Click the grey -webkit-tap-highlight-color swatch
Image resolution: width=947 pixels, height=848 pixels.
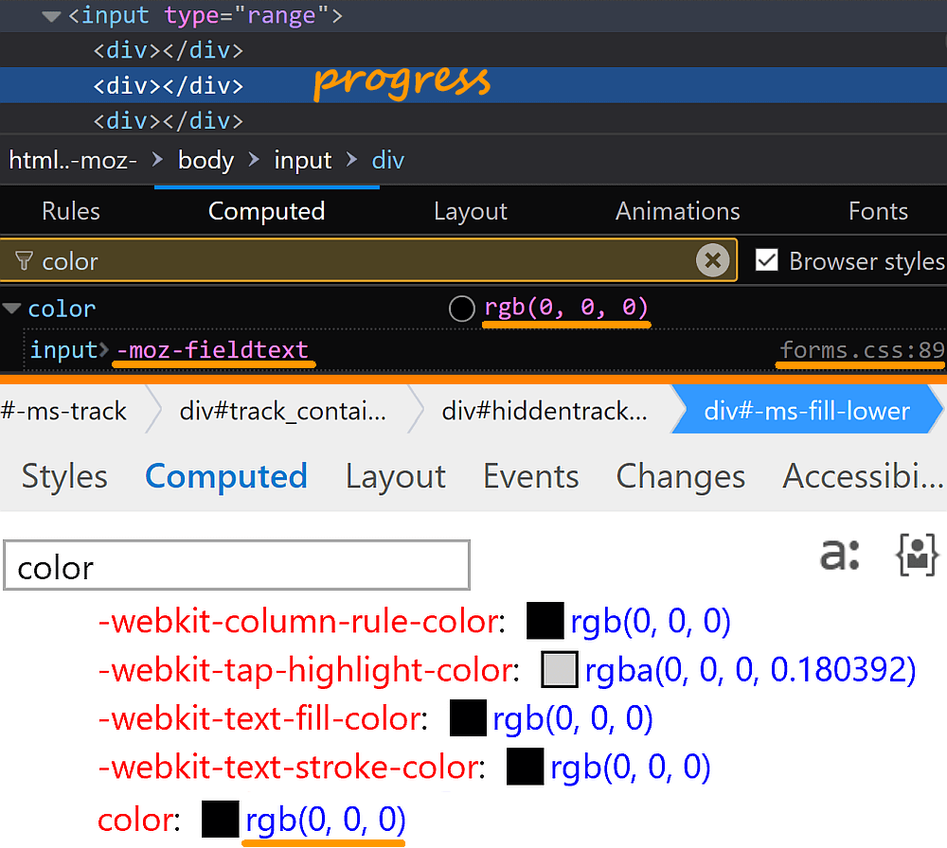point(559,670)
